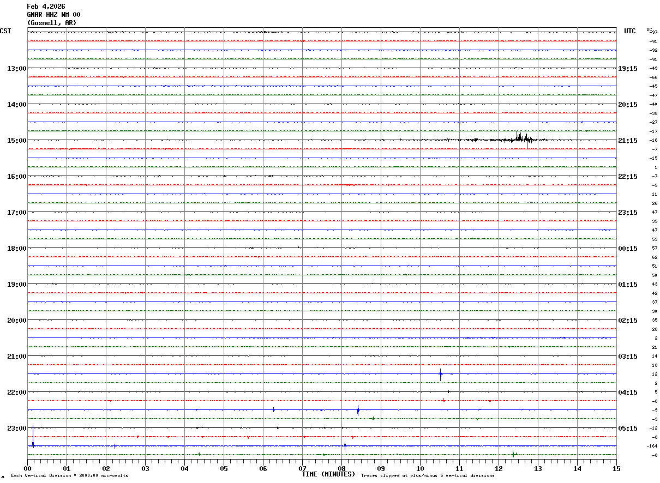
Task: Click the tall blue spike just after minute 00
Action: point(33,437)
